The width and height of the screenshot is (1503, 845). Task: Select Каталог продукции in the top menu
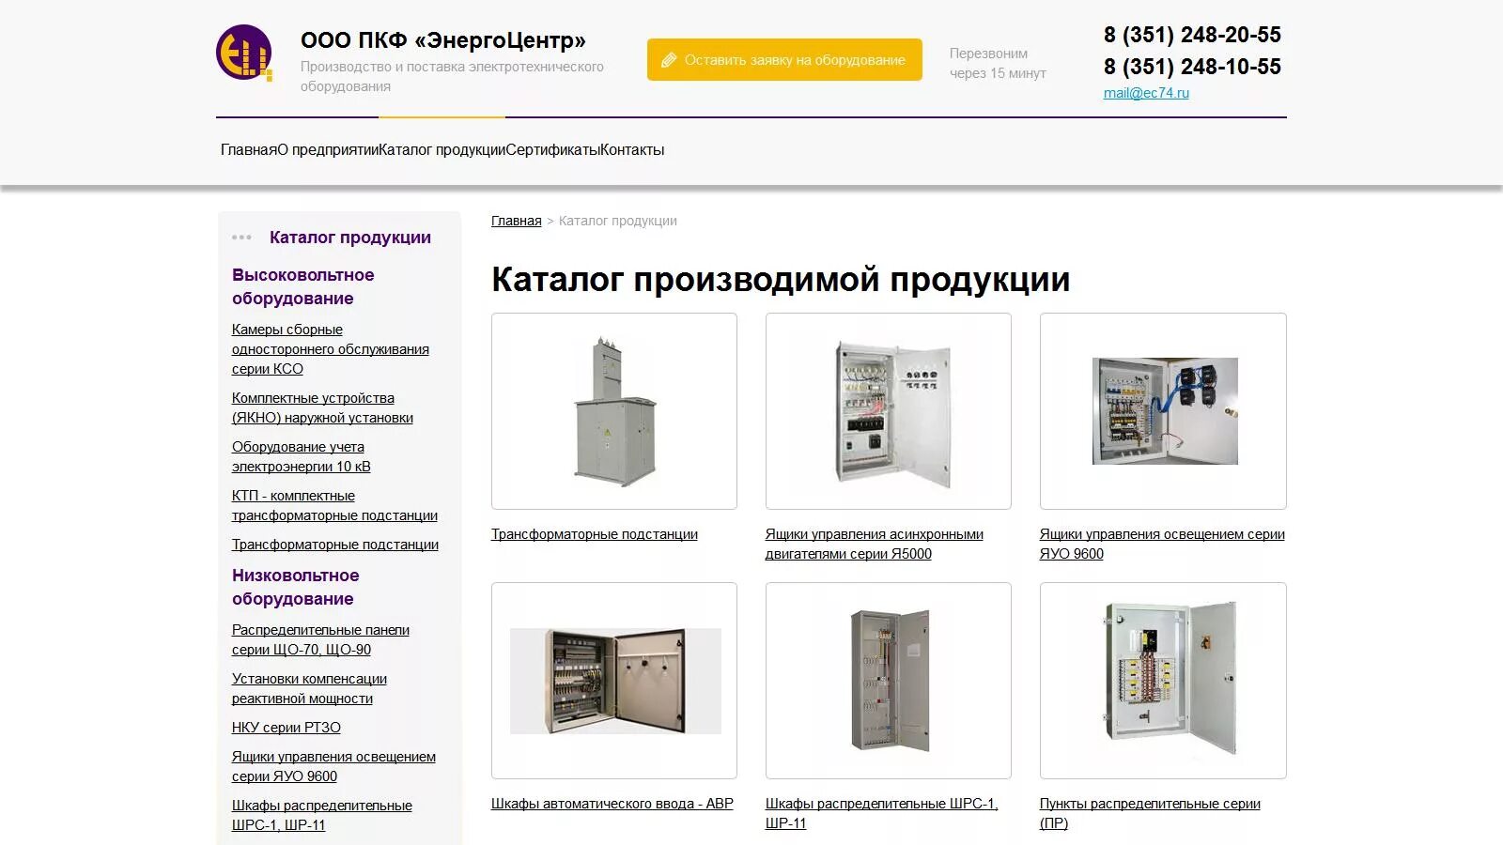(x=442, y=150)
